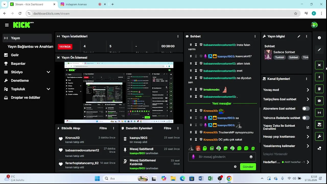The image size is (327, 184).
Task: Toggle Yalnızca ifadelerle sohbet switch
Action: (306, 118)
